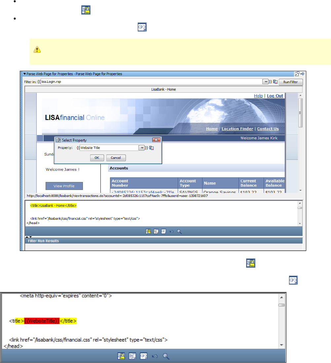The image size is (331, 363).
Task: Click the <P> property icon in enlarged source toolbar
Action: tap(144, 356)
